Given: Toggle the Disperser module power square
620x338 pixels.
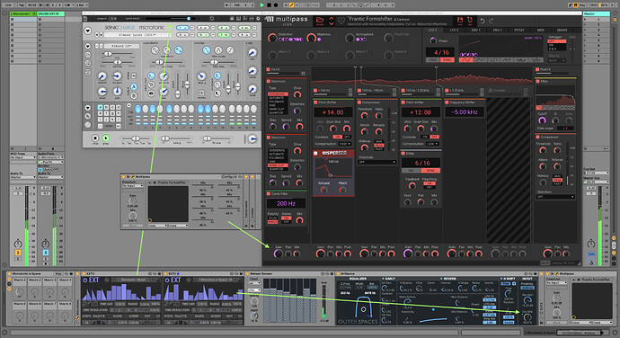Looking at the screenshot, I should 315,153.
